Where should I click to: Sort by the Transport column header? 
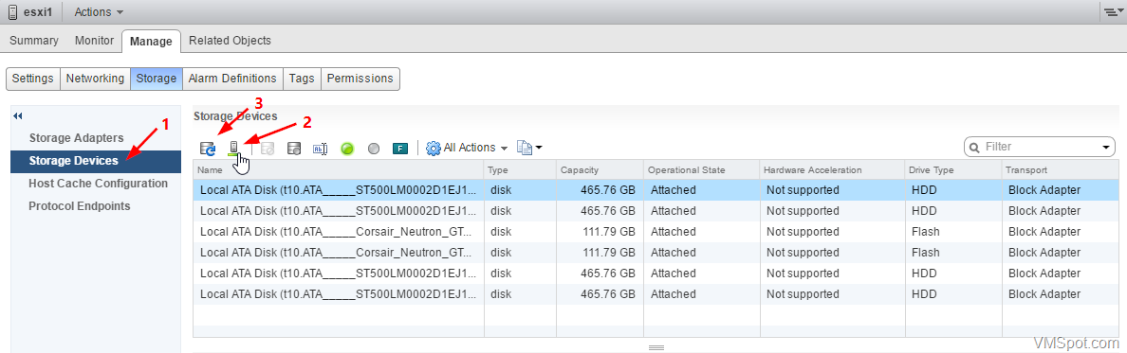click(x=1061, y=170)
